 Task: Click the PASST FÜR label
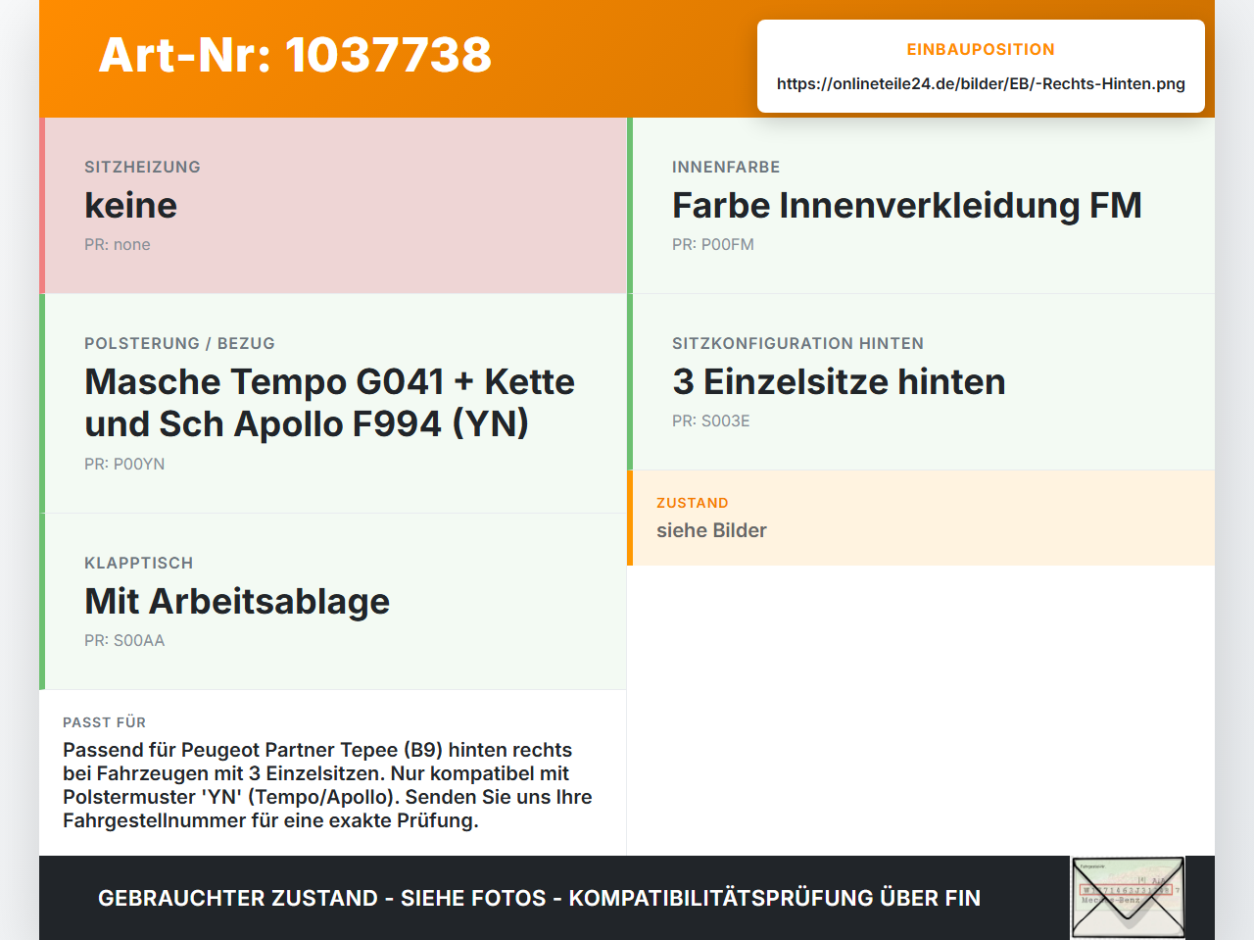click(104, 722)
